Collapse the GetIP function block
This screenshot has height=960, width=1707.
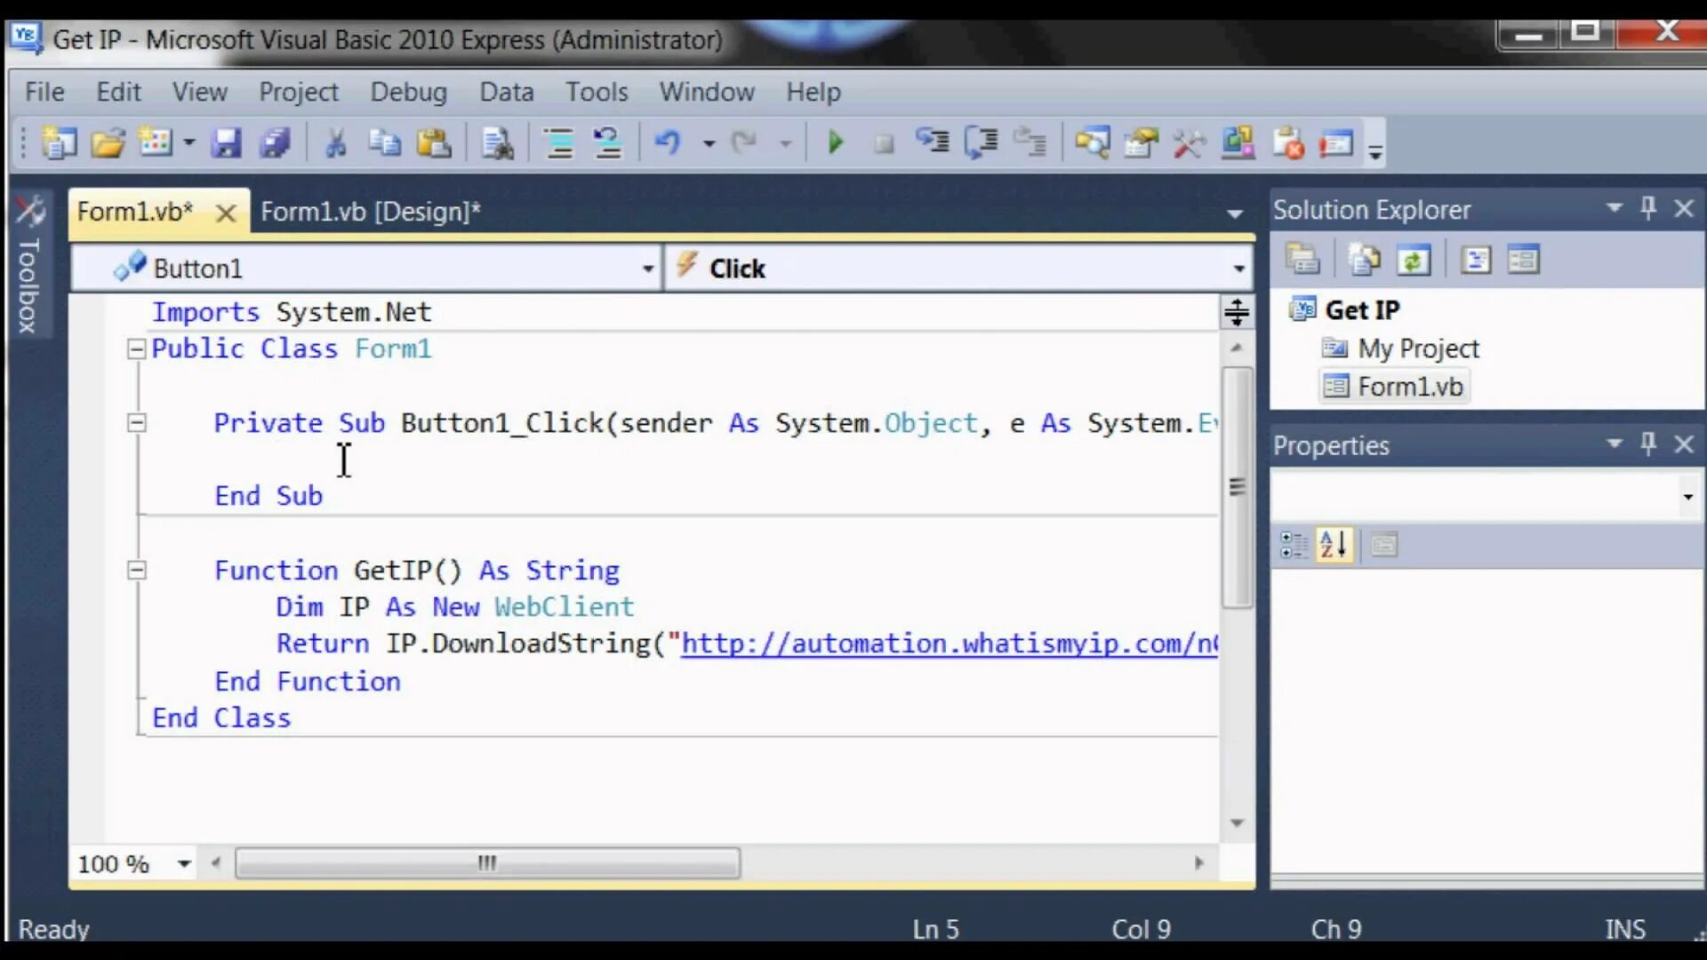click(x=136, y=571)
